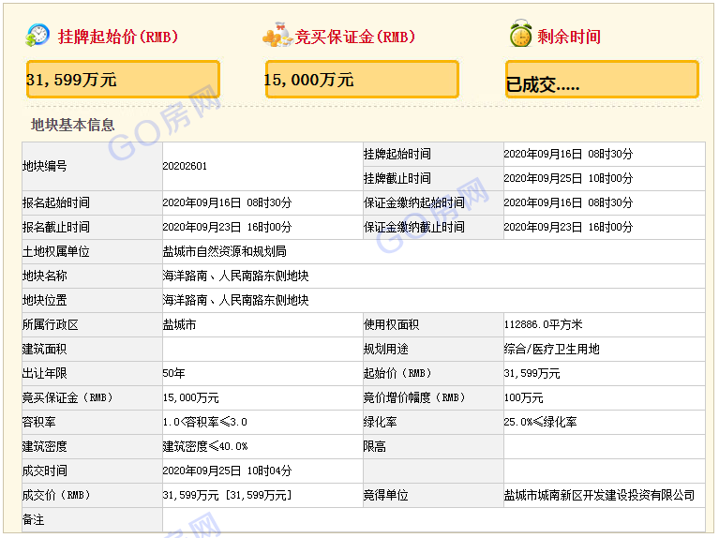719x538 pixels.
Task: Click the 15,000万元 deposit box
Action: 362,80
